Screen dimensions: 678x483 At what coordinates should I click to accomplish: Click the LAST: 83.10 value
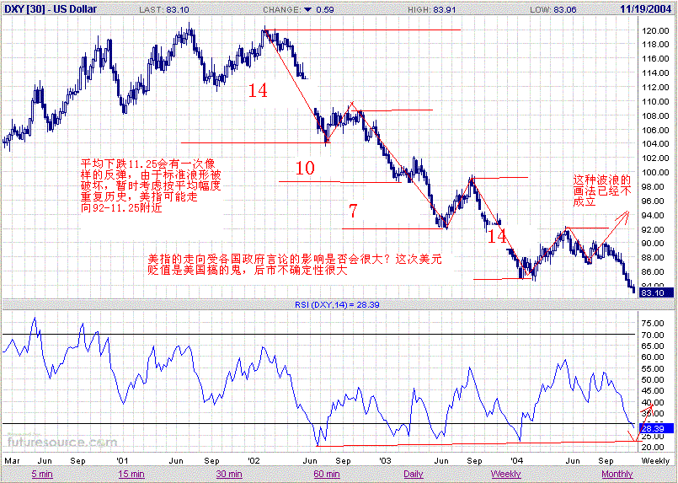(x=164, y=9)
